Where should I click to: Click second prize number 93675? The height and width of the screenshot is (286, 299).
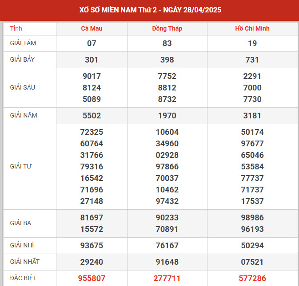[92, 246]
